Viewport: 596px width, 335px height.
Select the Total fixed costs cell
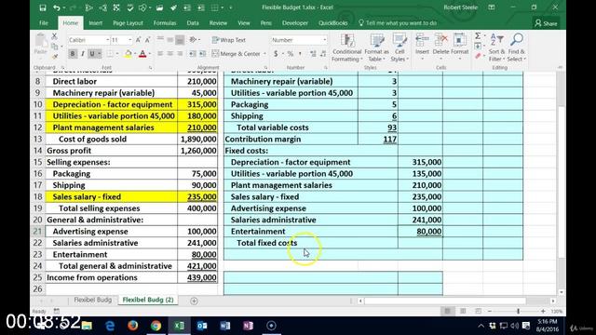click(x=310, y=243)
